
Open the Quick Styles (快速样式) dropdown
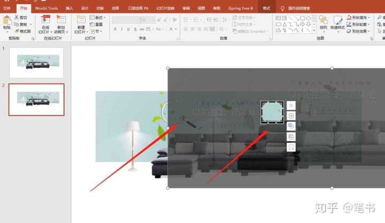pyautogui.click(x=337, y=24)
